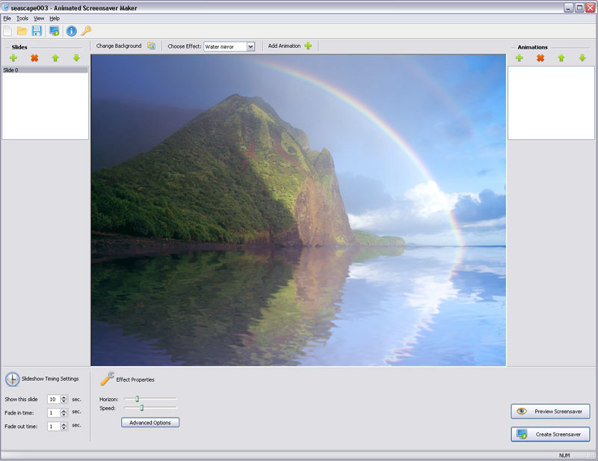Click the Change Background image icon
The image size is (598, 461).
coord(152,46)
